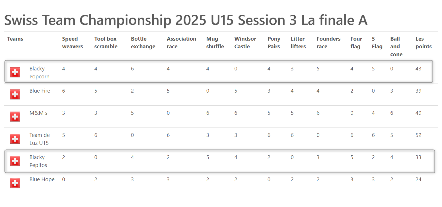
Task: Click the Swiss flag icon beside Blue Fire
Action: click(x=15, y=95)
